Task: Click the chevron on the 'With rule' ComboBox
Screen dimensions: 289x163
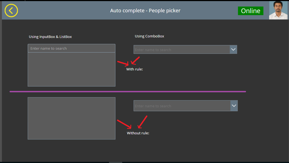Action: coord(233,49)
